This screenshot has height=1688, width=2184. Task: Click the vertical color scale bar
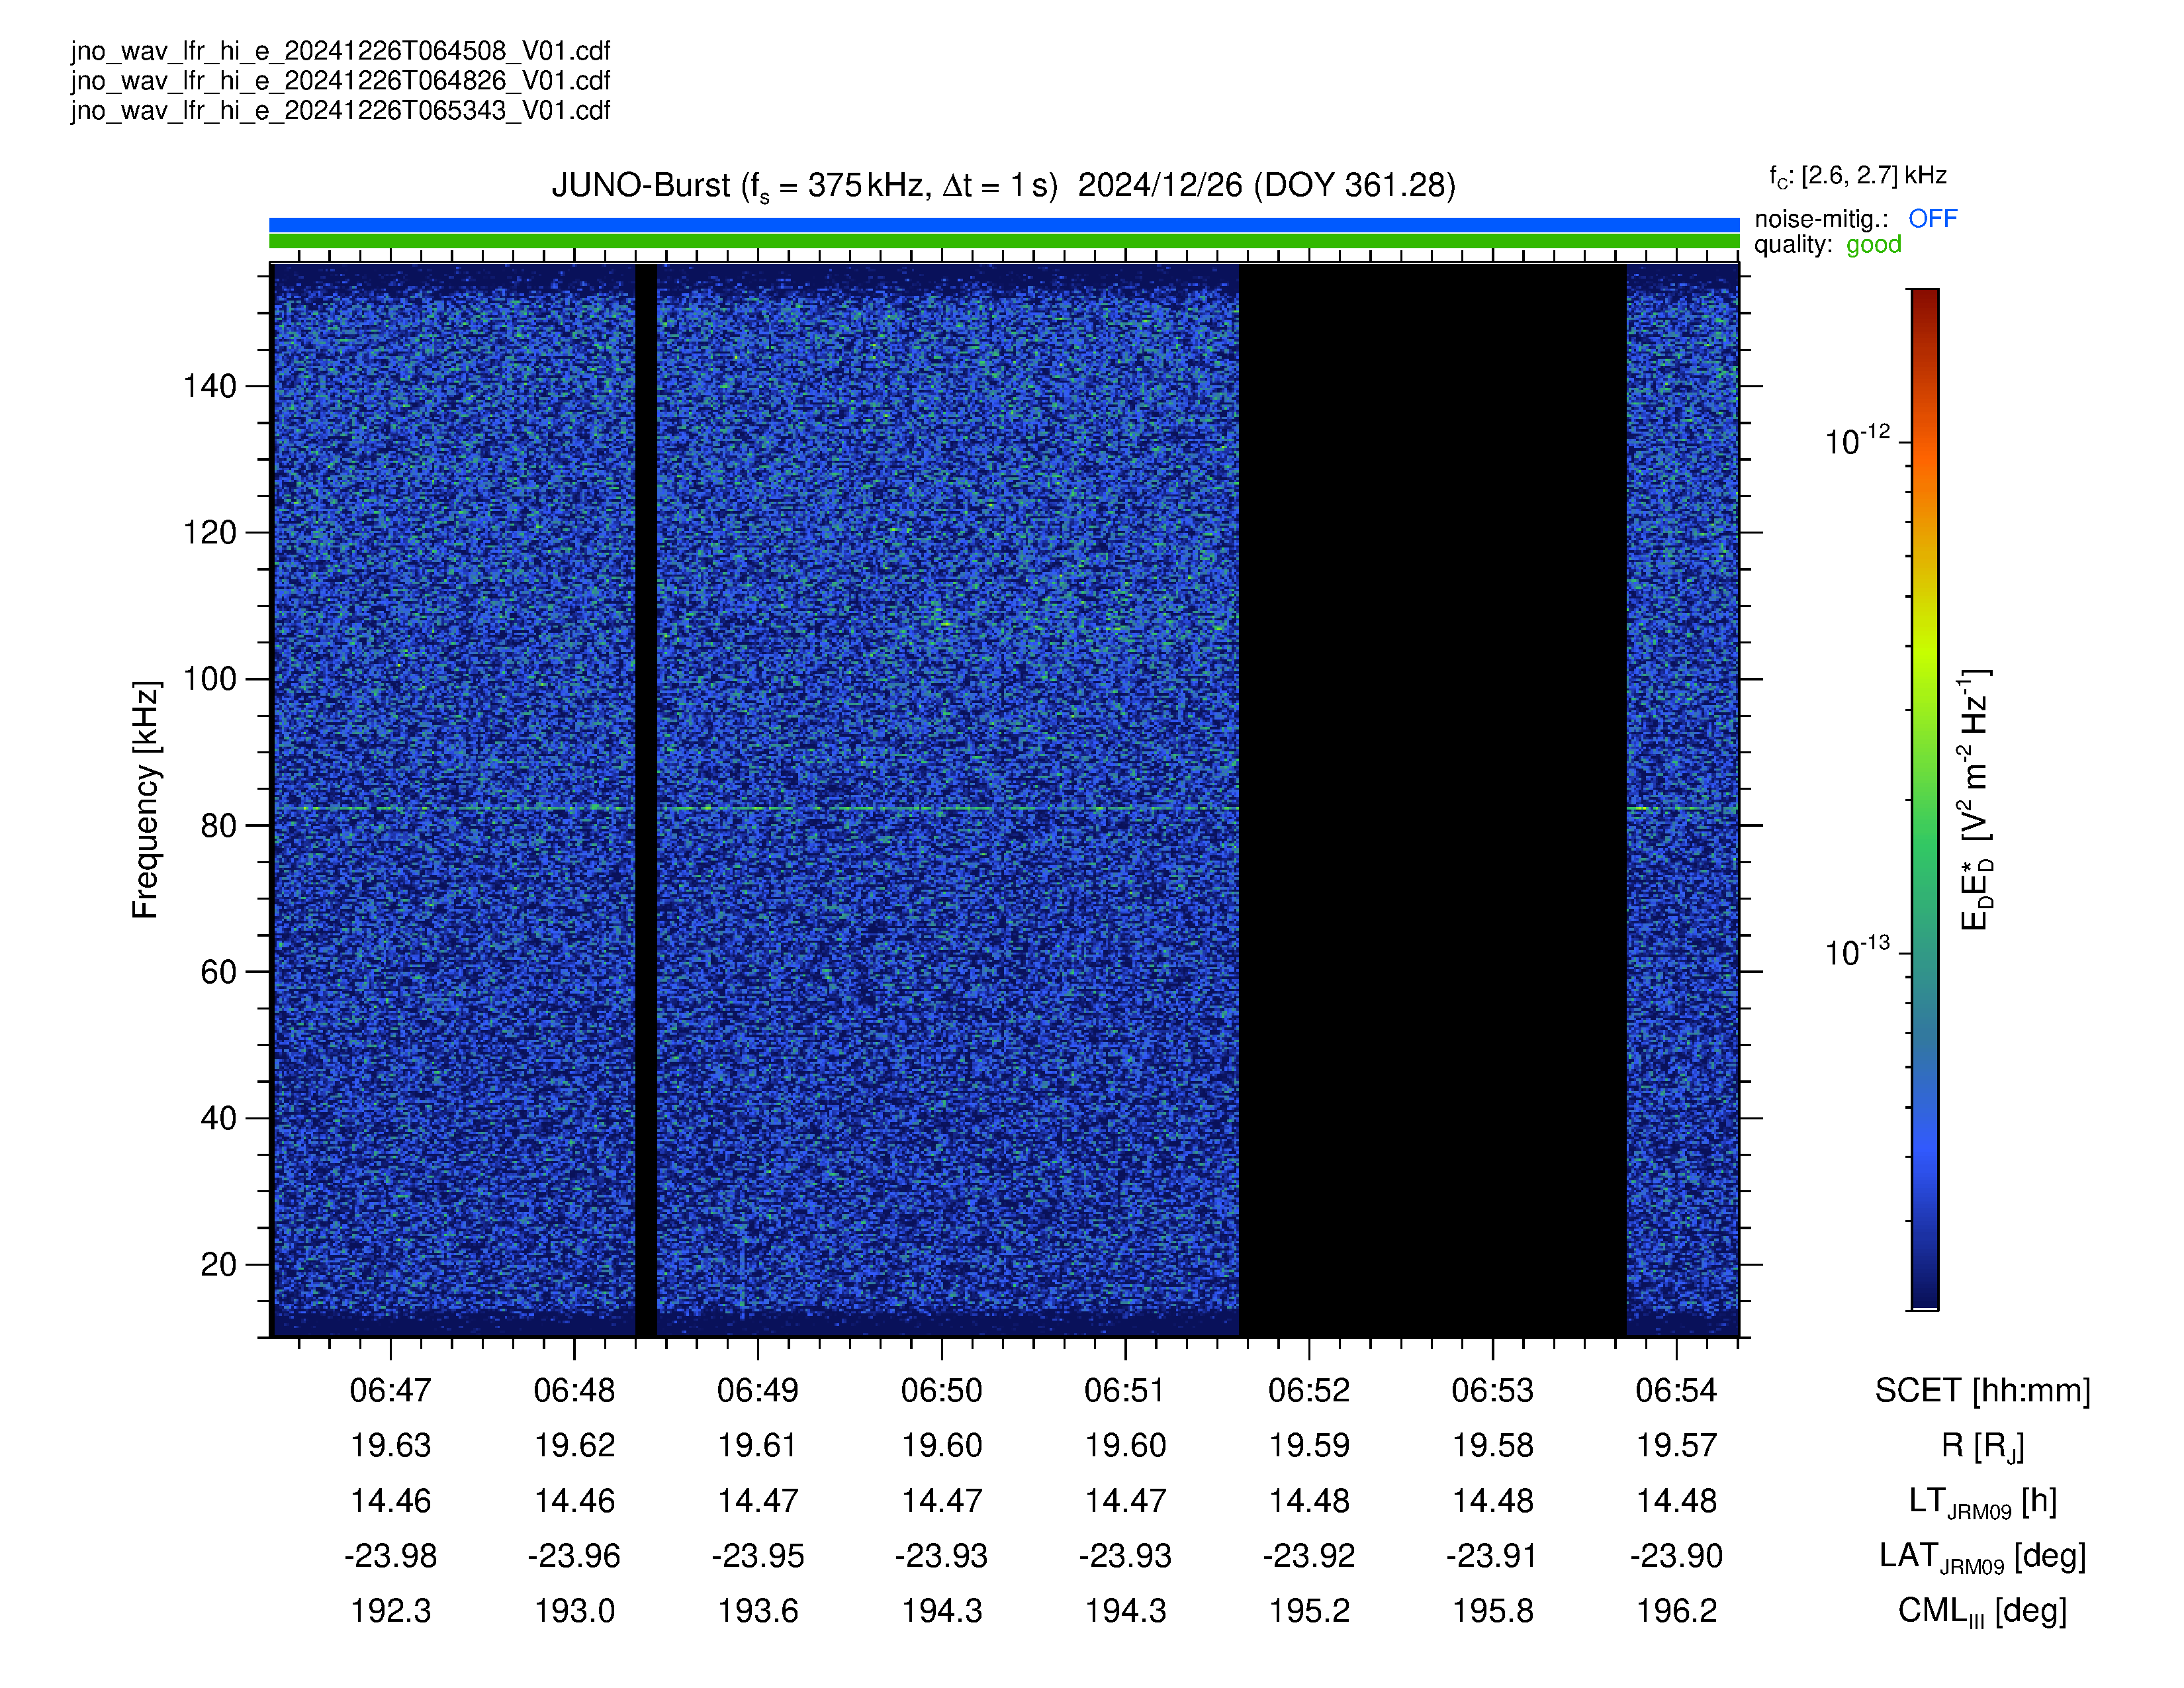click(x=1925, y=799)
